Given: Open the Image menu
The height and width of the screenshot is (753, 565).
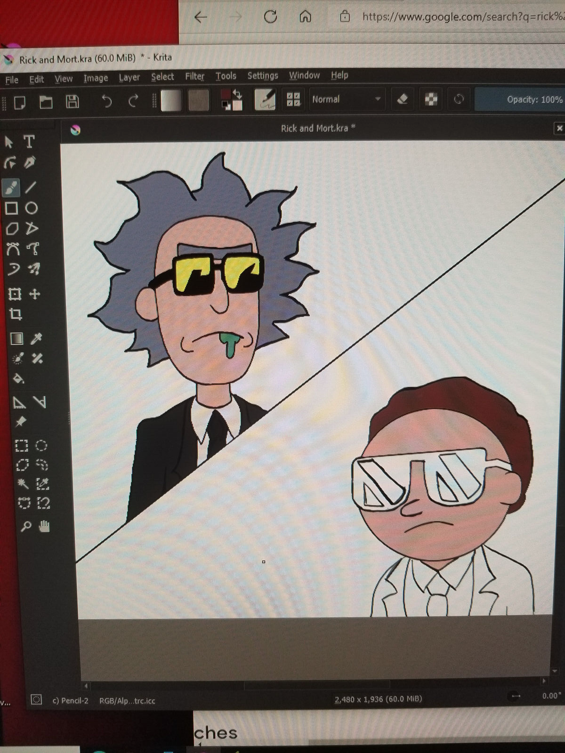Looking at the screenshot, I should pos(96,78).
